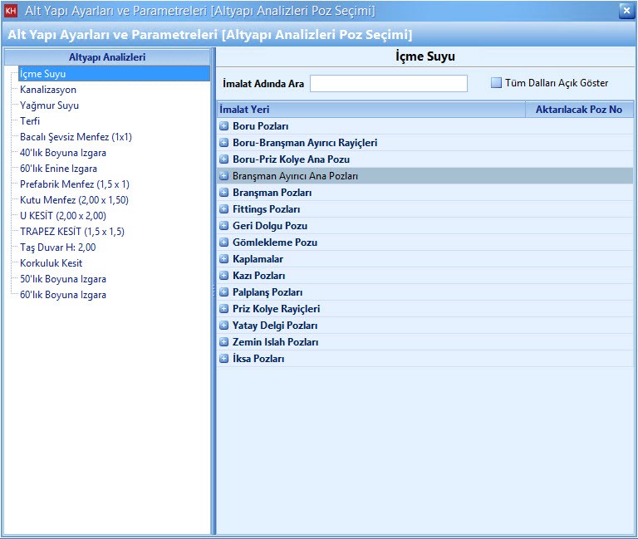The height and width of the screenshot is (539, 638).
Task: Click the İmalat Adında Ara search field
Action: pyautogui.click(x=388, y=84)
